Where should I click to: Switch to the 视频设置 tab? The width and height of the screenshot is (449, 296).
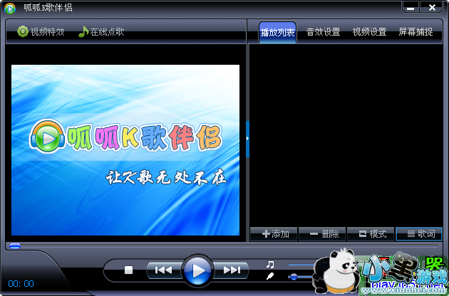point(369,32)
